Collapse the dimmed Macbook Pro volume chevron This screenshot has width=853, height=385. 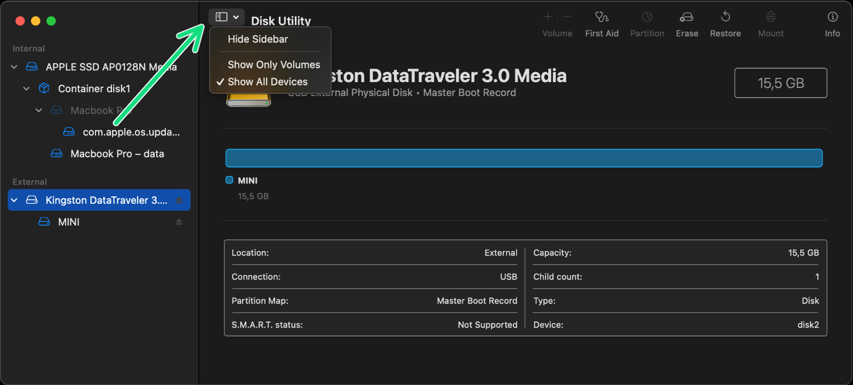coord(39,110)
